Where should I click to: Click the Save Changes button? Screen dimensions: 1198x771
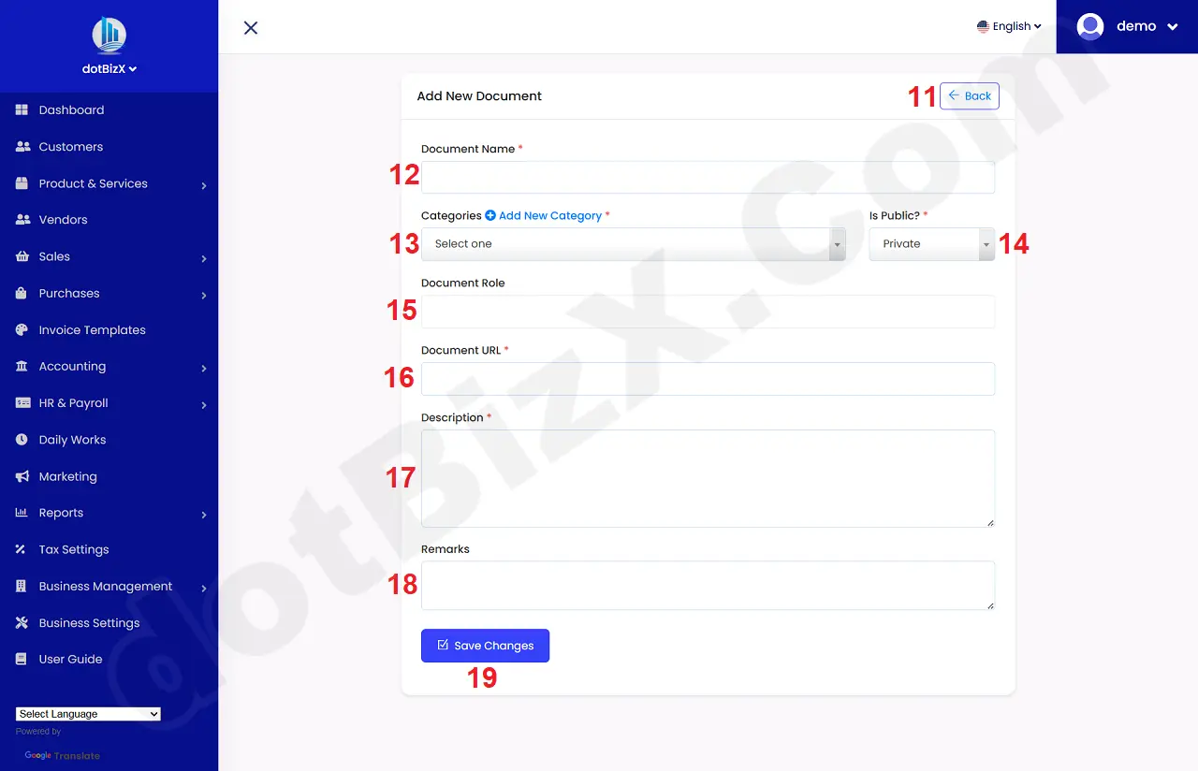[485, 645]
